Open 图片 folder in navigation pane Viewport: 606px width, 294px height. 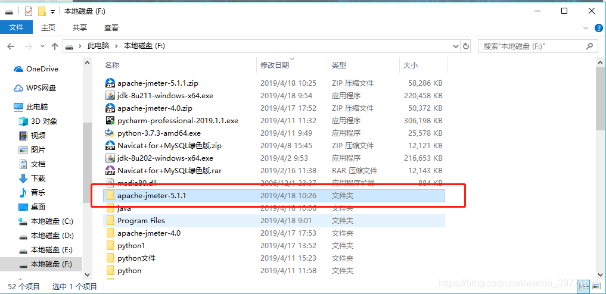[x=32, y=150]
